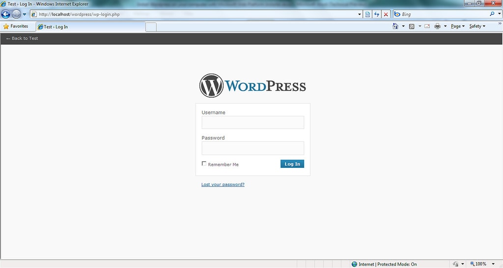The image size is (503, 268).
Task: Expand the address bar history dropdown
Action: pyautogui.click(x=359, y=14)
